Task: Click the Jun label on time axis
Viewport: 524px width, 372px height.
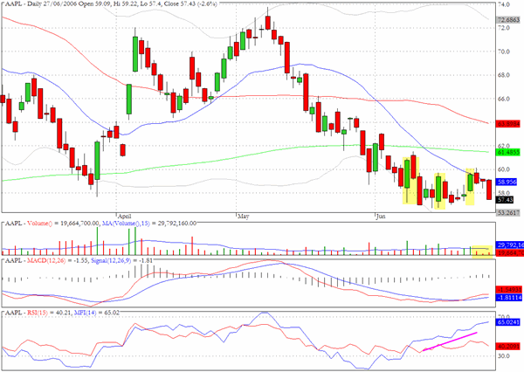Action: (x=381, y=217)
